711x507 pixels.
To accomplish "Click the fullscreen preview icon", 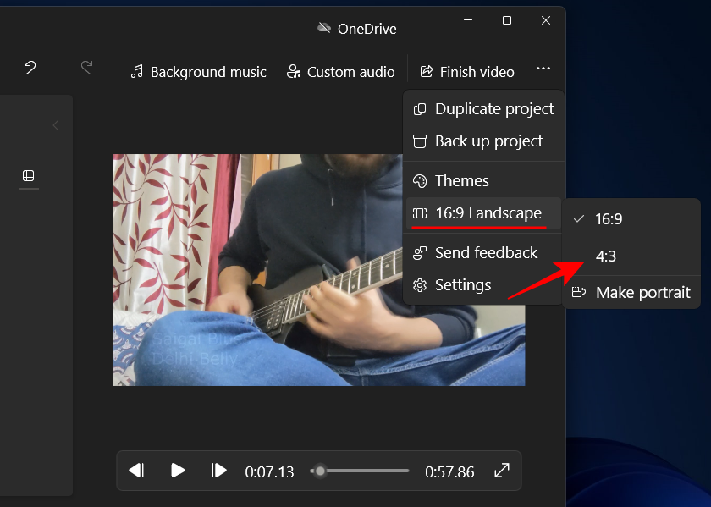I will tap(502, 471).
